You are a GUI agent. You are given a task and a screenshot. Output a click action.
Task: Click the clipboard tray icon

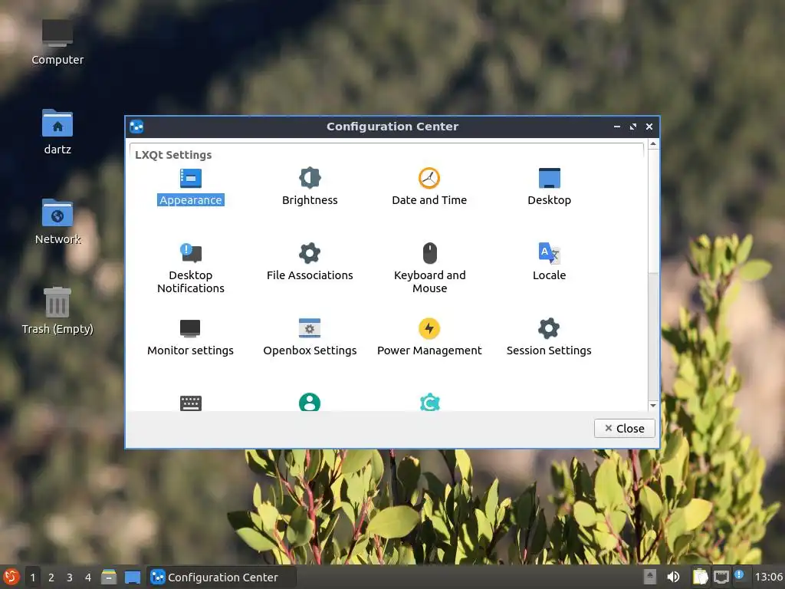701,577
